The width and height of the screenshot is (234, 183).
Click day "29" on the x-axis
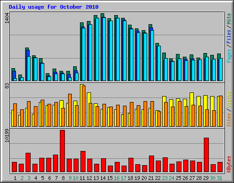[206, 178]
